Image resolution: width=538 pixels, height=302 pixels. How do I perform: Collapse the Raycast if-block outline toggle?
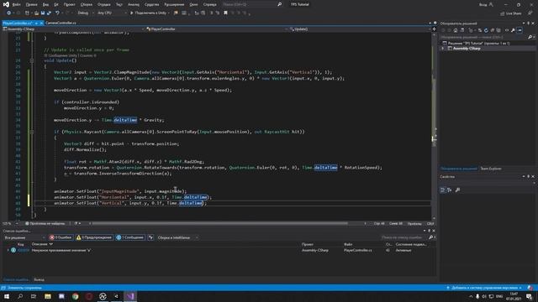pyautogui.click(x=32, y=132)
